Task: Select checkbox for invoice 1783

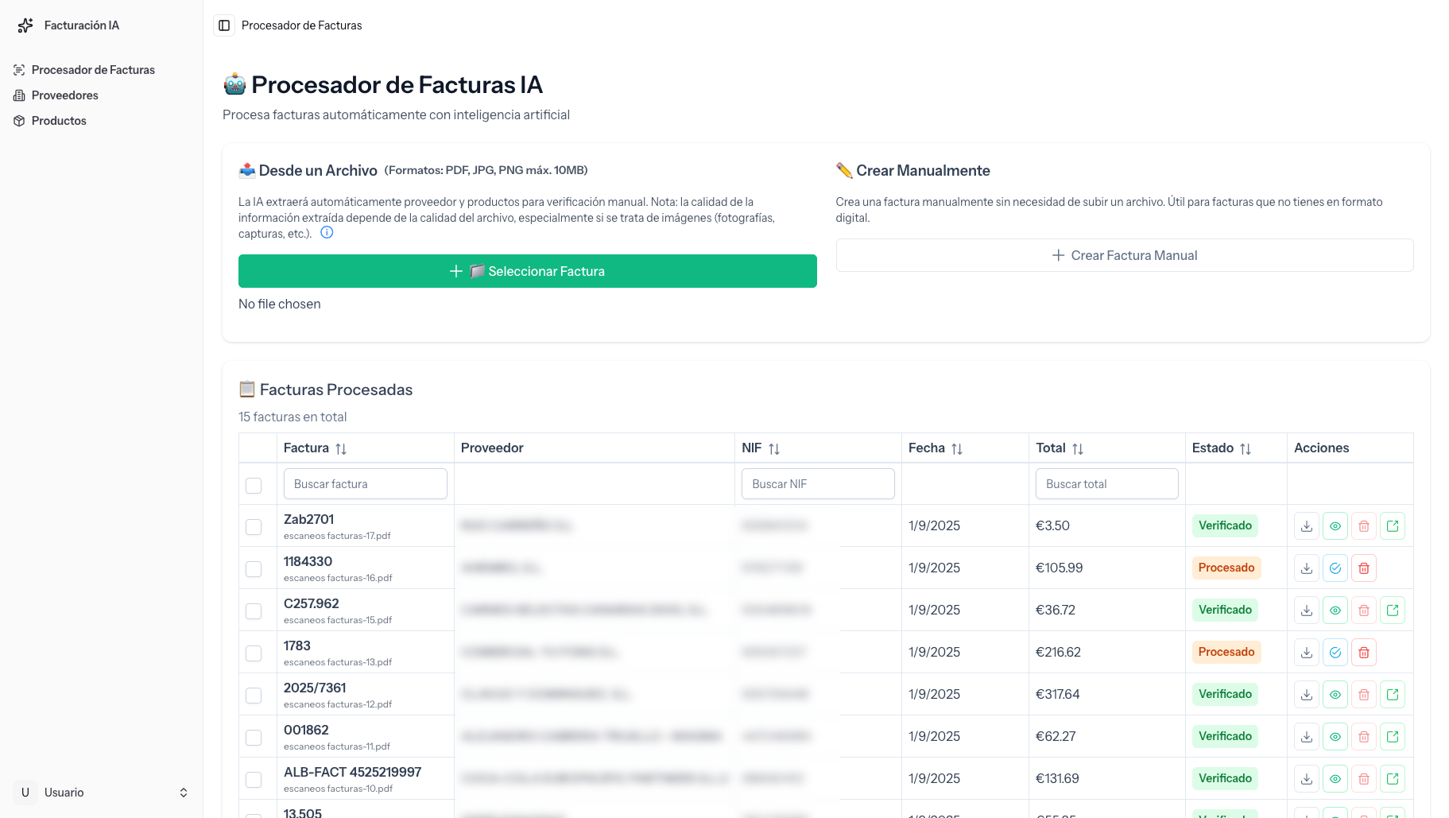Action: click(x=254, y=653)
